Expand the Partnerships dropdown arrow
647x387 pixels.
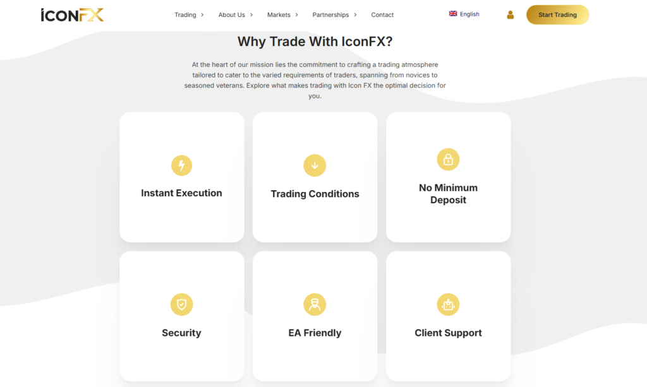point(355,15)
